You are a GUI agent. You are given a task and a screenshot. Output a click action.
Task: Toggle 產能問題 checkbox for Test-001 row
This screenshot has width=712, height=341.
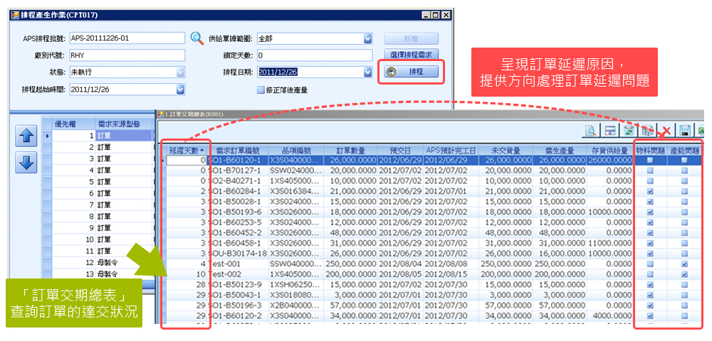coord(684,264)
